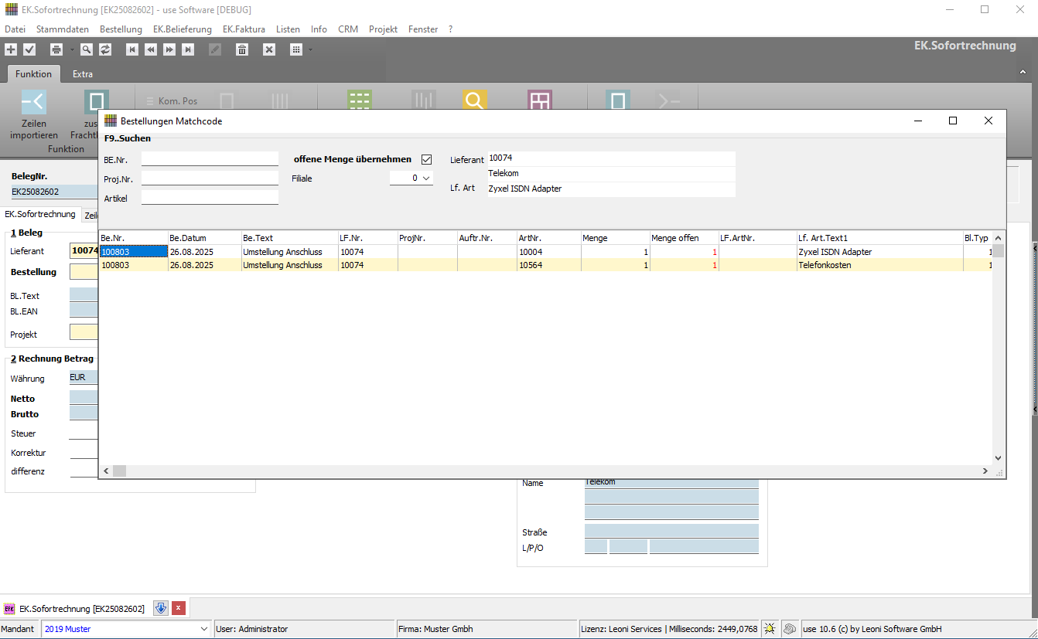
Task: Click the X Cancel icon in toolbar
Action: pyautogui.click(x=269, y=49)
